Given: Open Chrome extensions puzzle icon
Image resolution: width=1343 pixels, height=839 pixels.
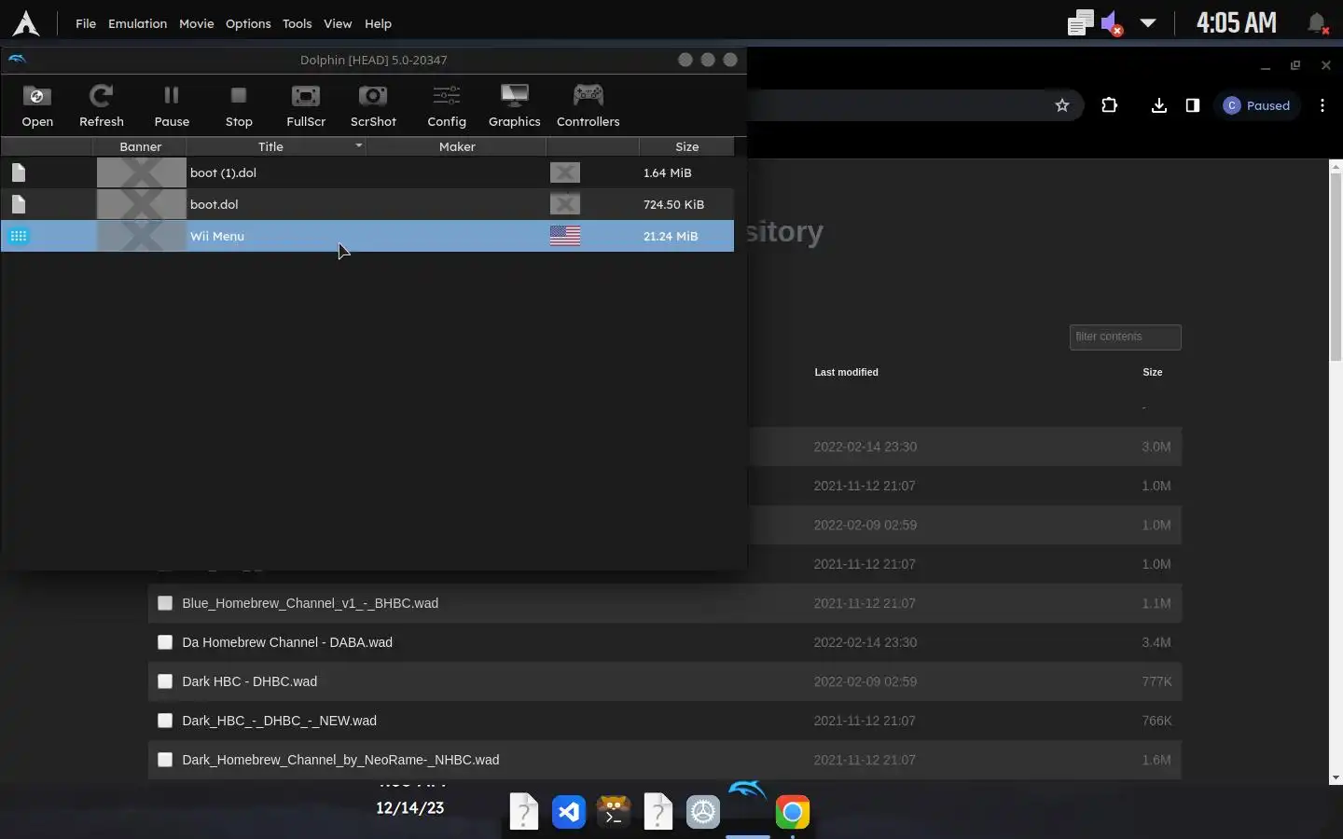Looking at the screenshot, I should coord(1109,105).
